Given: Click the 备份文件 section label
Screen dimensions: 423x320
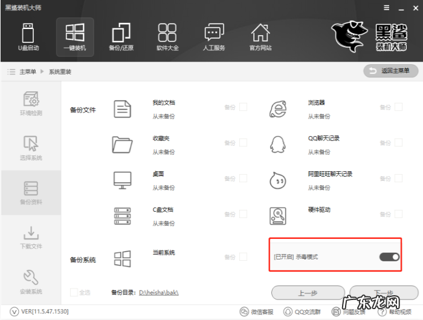Looking at the screenshot, I should pos(83,110).
